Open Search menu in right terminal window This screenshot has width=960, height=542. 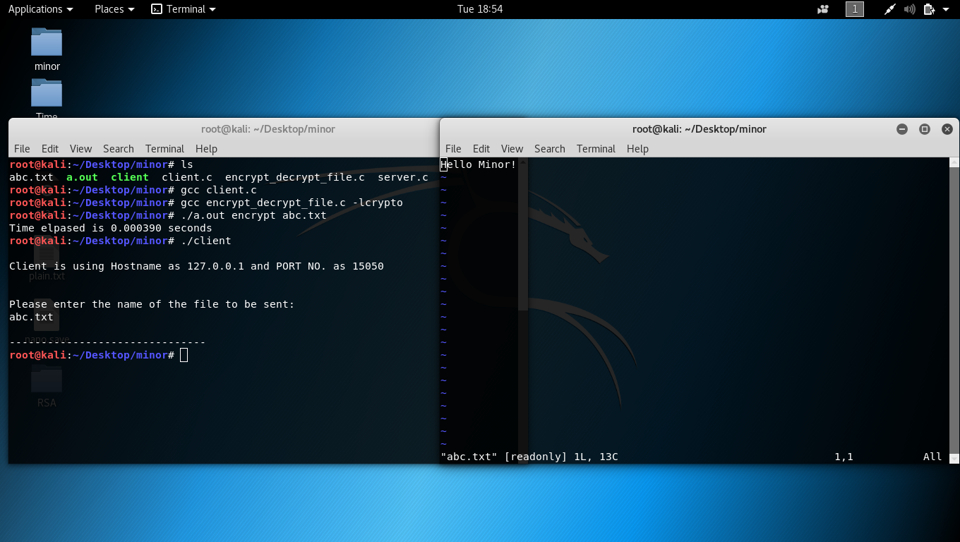point(549,148)
